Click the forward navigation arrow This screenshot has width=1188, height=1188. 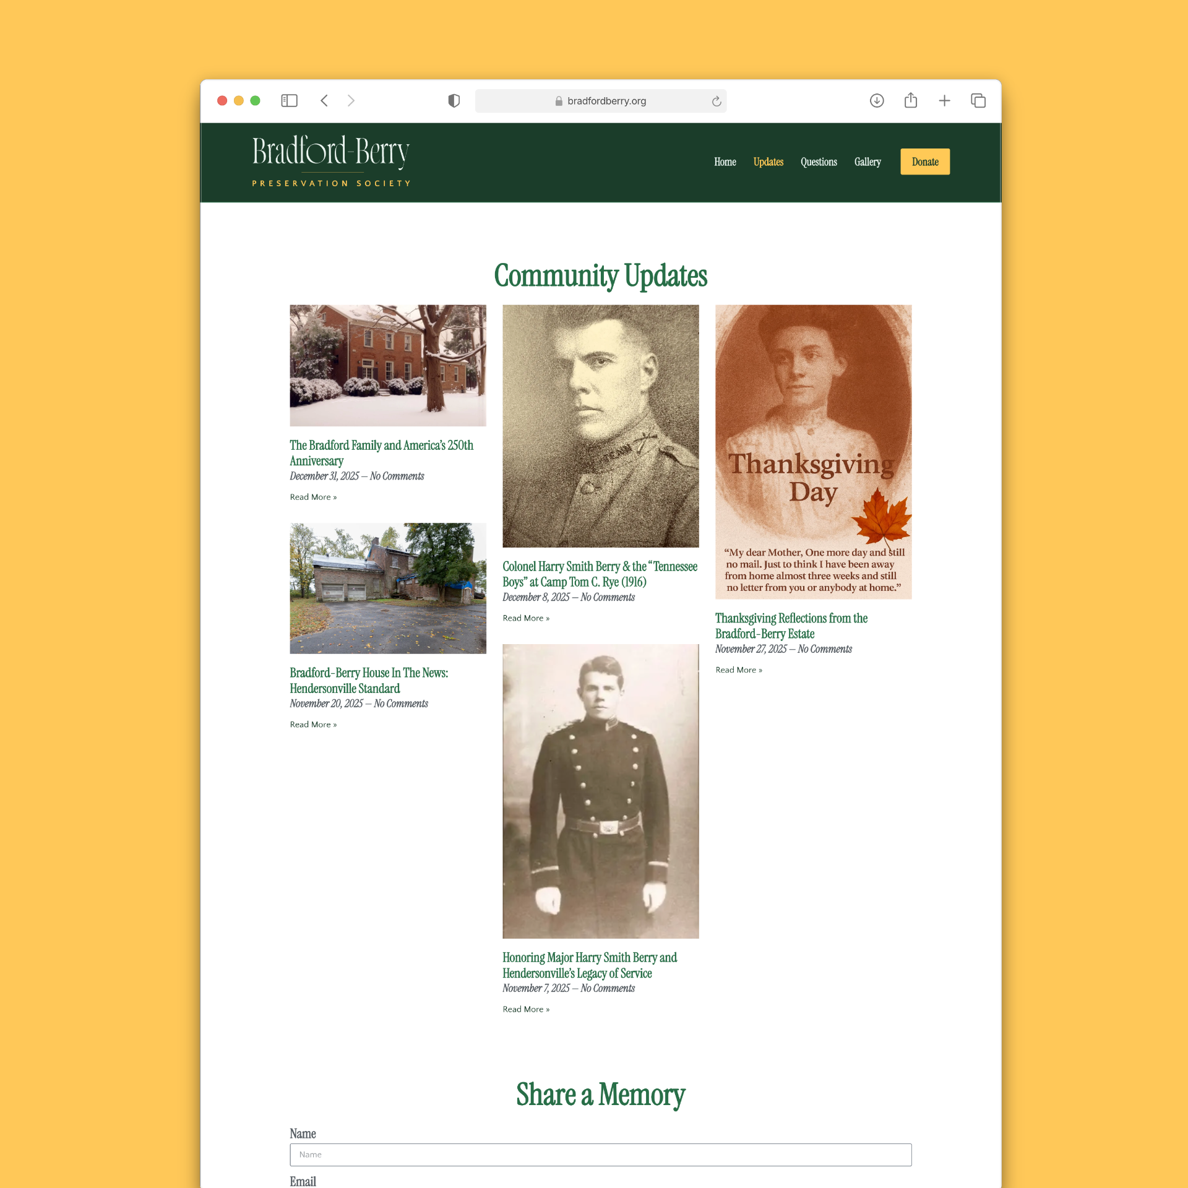click(351, 101)
